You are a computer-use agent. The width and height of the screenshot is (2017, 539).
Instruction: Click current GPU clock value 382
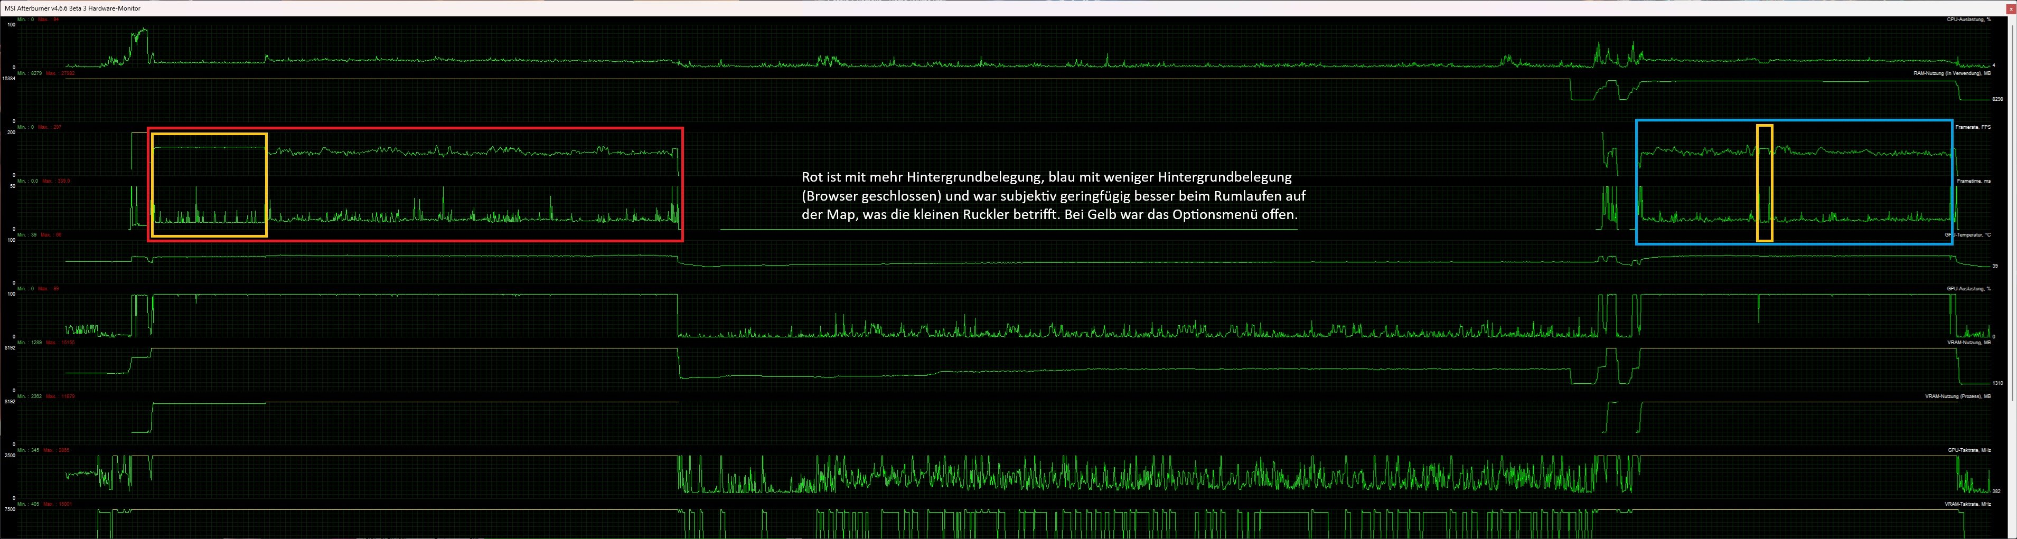[1996, 491]
